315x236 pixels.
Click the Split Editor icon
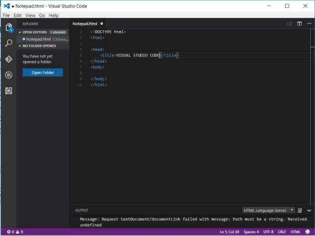click(x=299, y=23)
